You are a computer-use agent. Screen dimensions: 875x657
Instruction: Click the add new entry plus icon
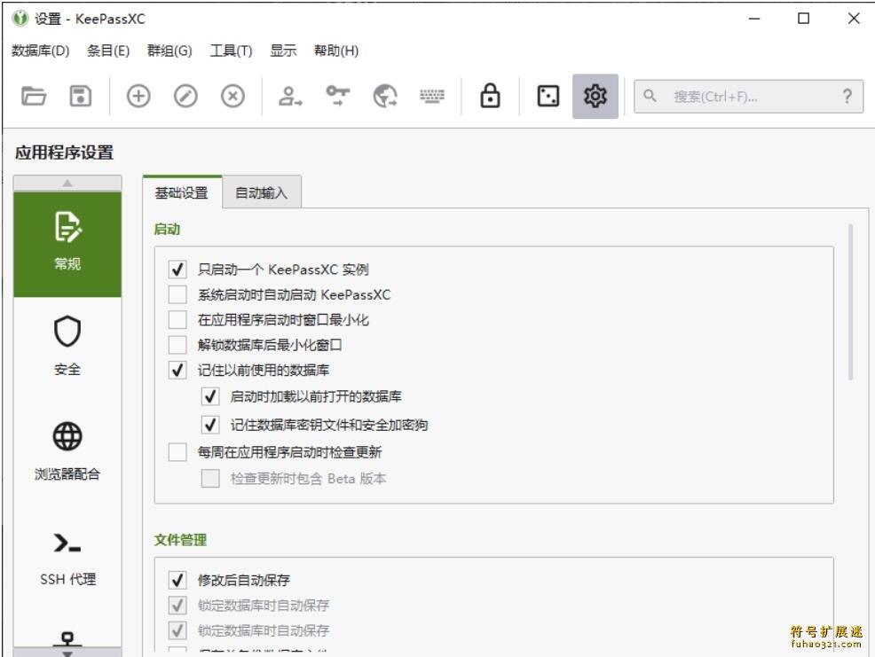[x=138, y=96]
